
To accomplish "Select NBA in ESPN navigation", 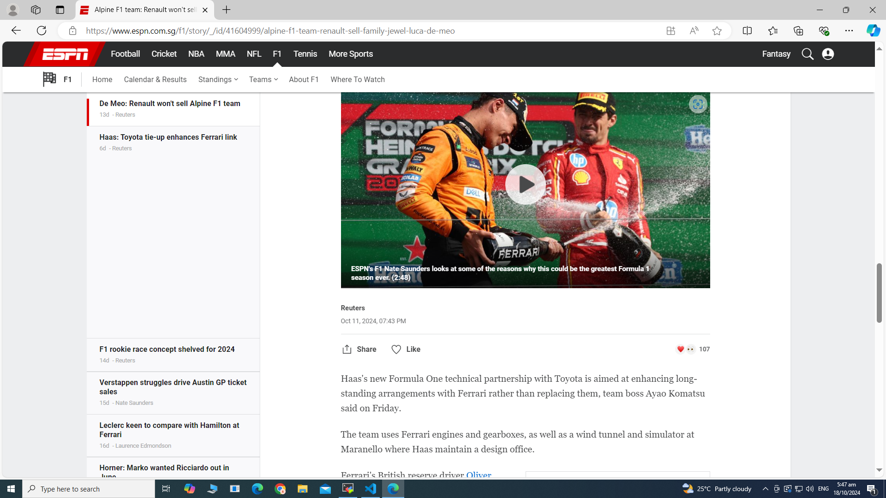I will click(196, 54).
